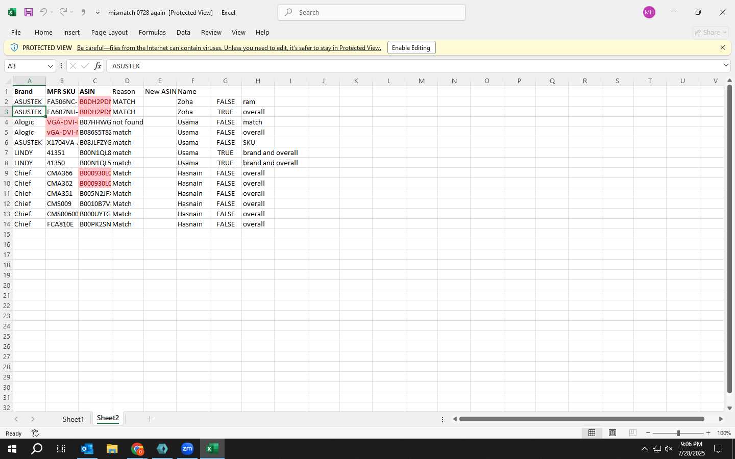Expand the Name Box dropdown
This screenshot has height=459, width=735.
pyautogui.click(x=50, y=66)
